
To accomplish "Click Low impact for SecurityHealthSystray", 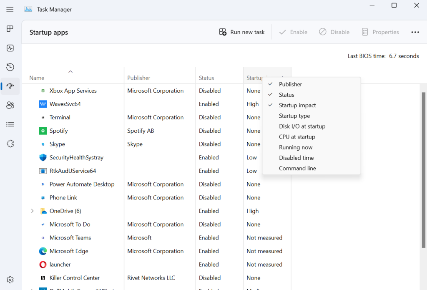I will pos(251,158).
